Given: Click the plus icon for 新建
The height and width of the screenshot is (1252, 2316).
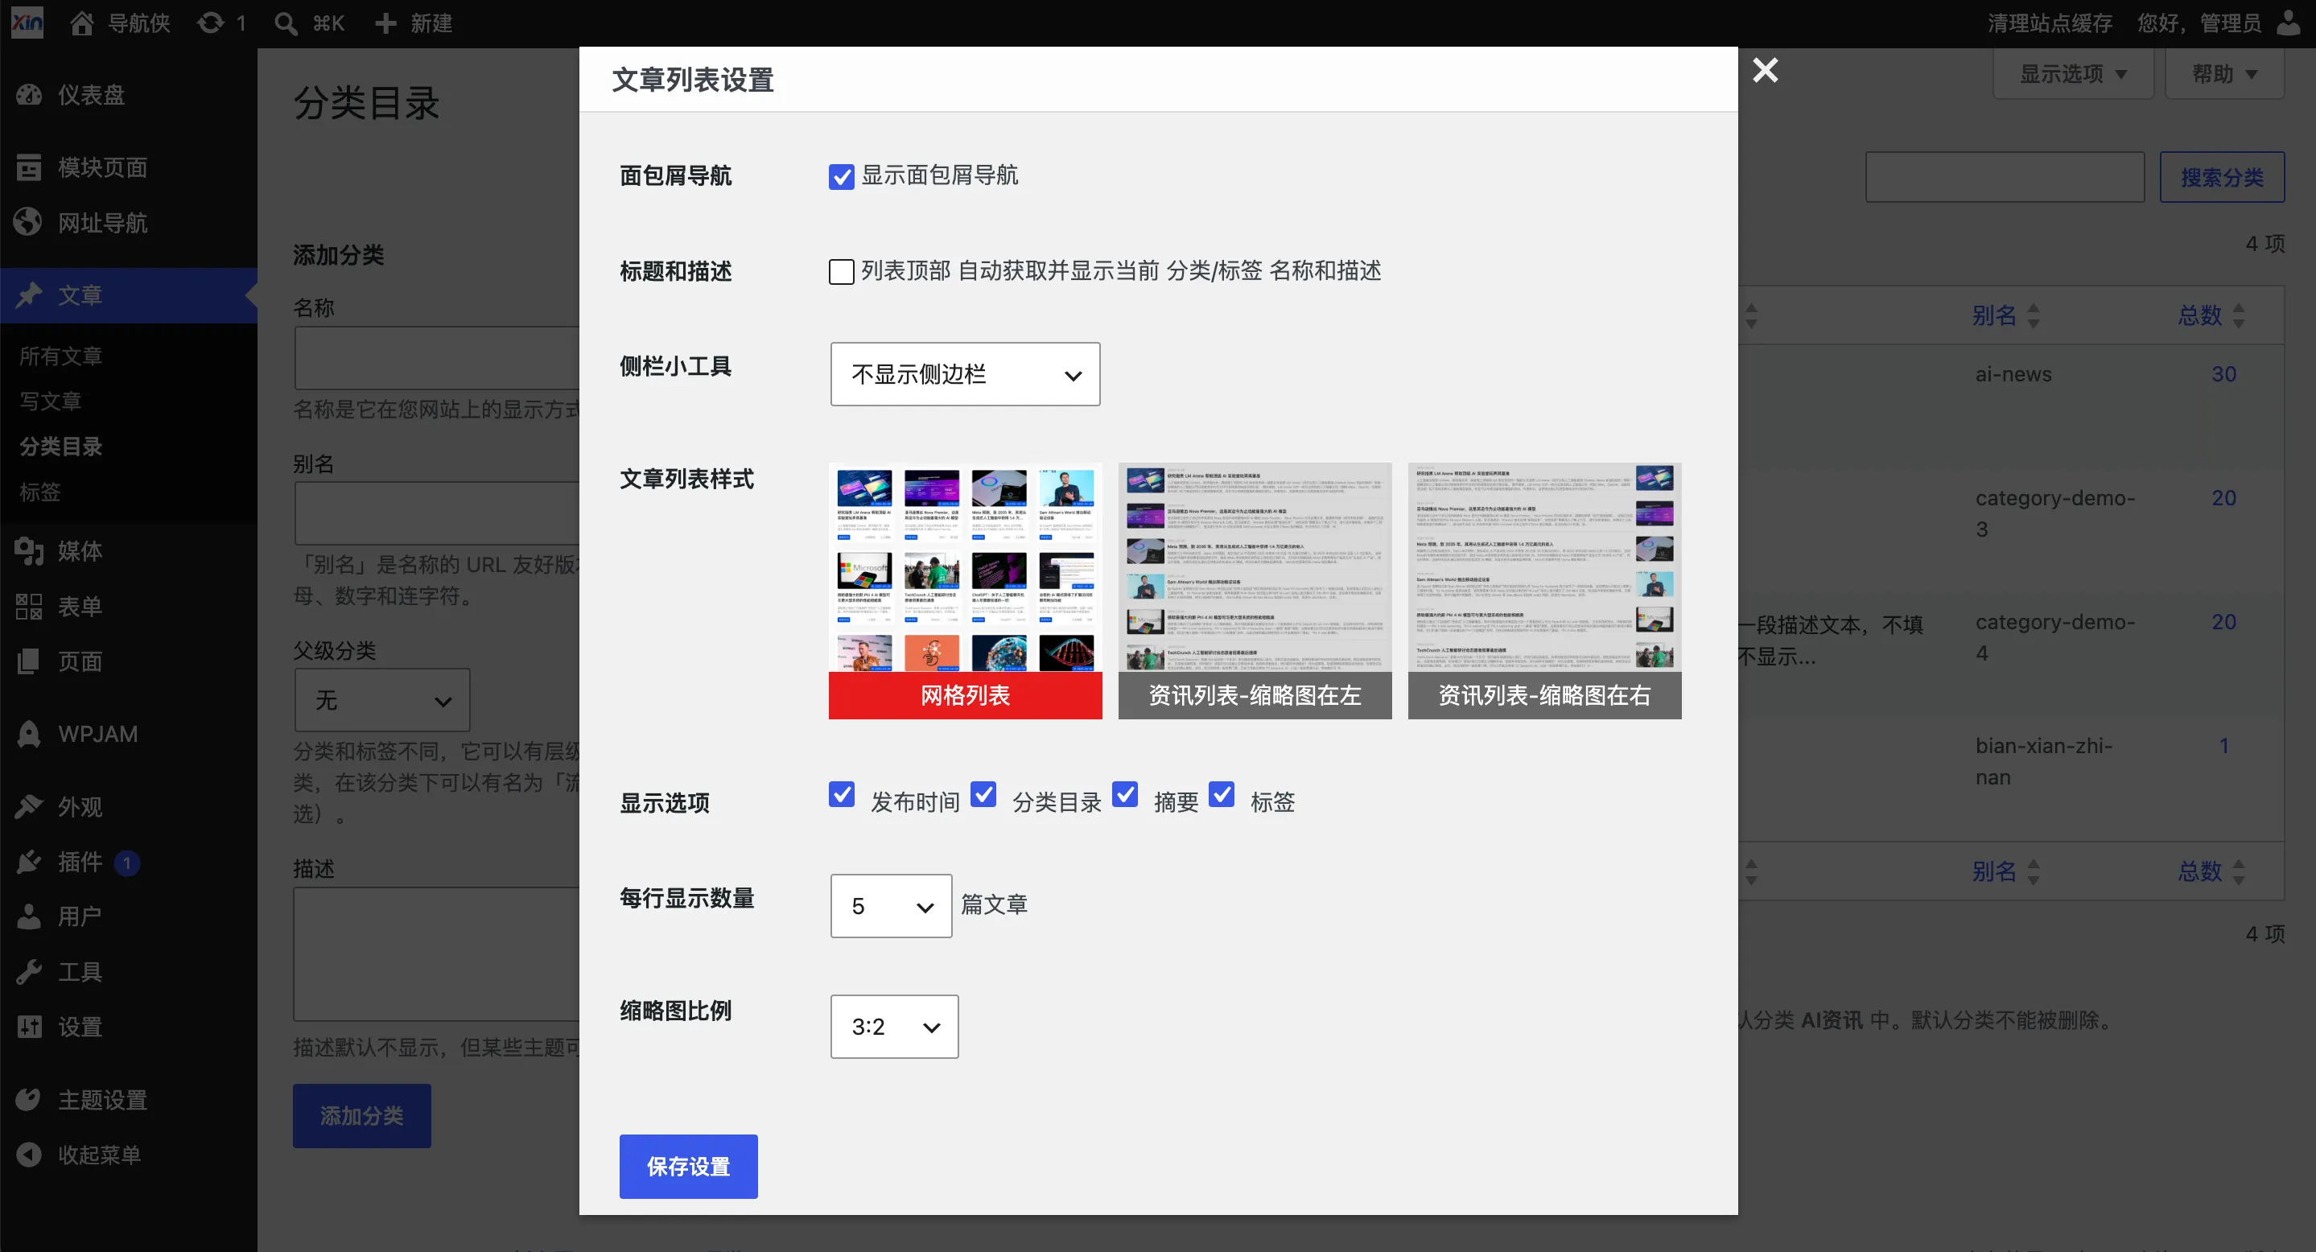Looking at the screenshot, I should pos(385,23).
